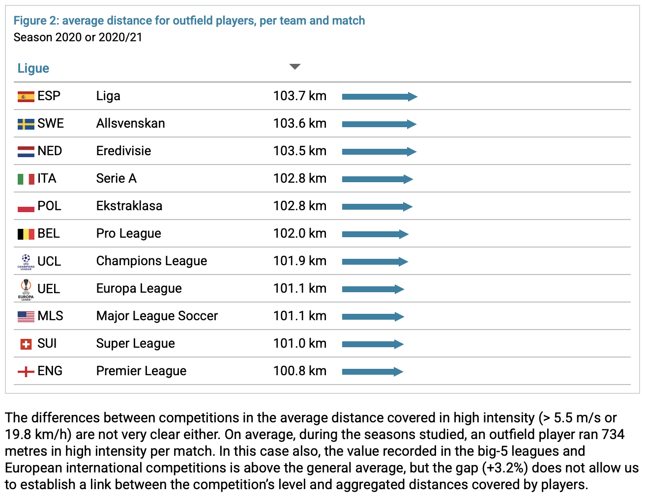
Task: Click the Europa League logo icon
Action: 26,289
